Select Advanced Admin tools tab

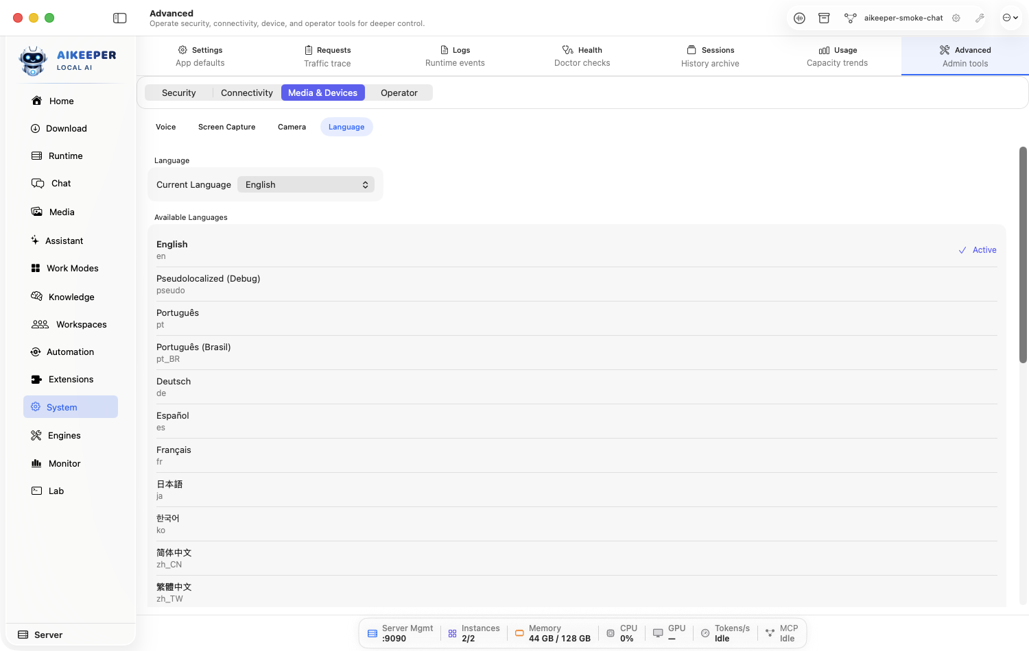(x=965, y=56)
